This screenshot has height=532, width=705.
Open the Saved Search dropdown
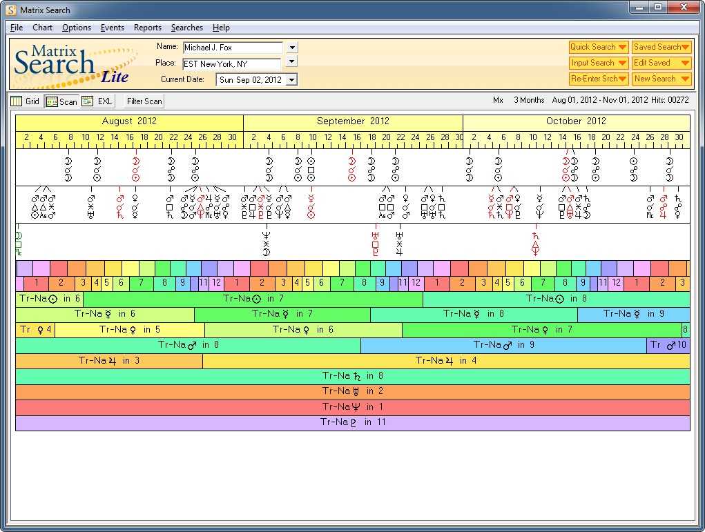[x=661, y=47]
